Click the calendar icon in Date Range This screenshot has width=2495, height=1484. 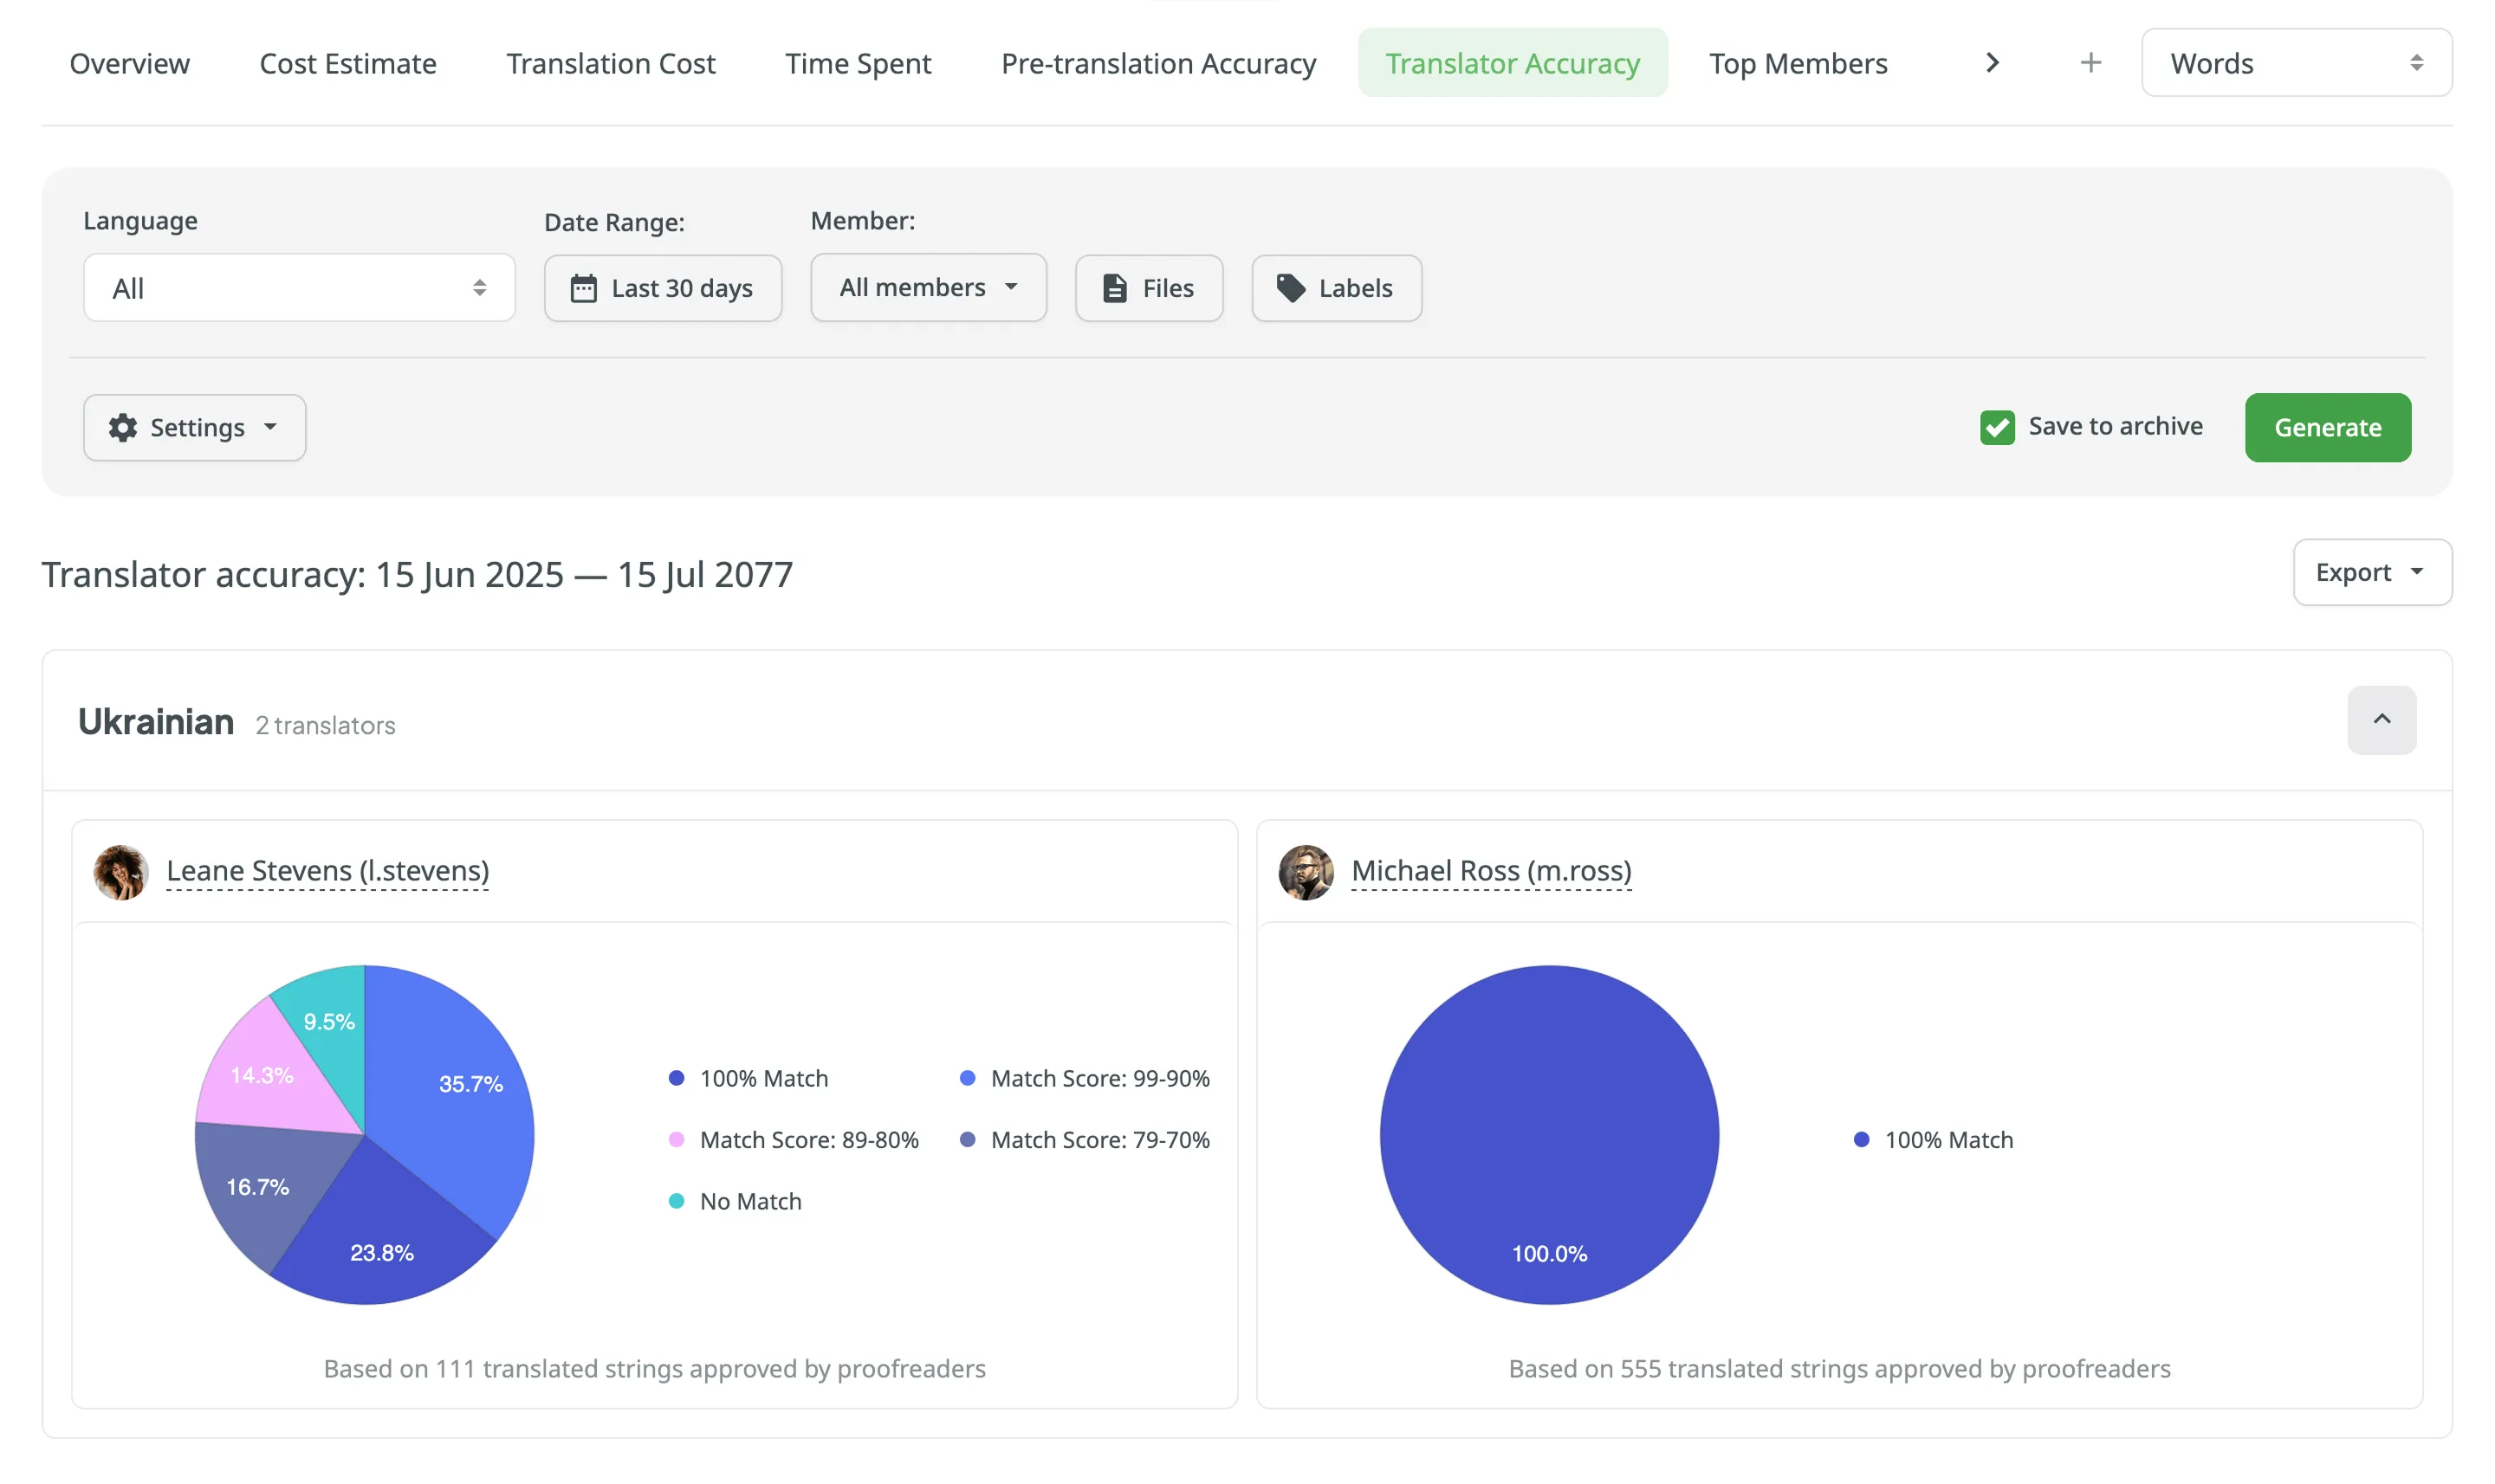click(x=583, y=288)
